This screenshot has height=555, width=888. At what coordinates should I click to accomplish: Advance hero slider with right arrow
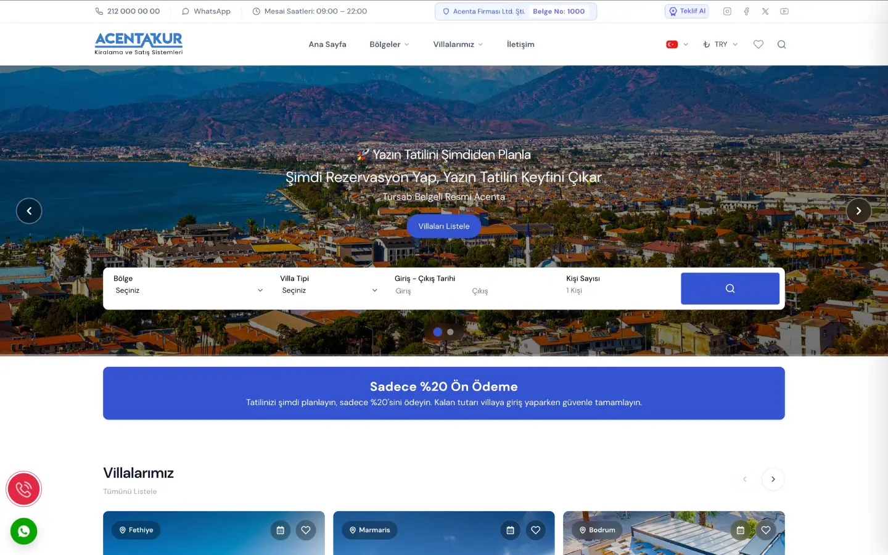click(x=858, y=211)
